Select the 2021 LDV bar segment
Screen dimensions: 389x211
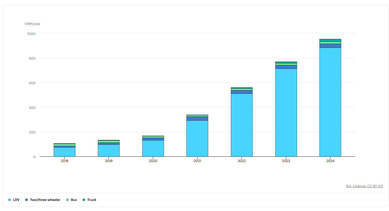[197, 139]
